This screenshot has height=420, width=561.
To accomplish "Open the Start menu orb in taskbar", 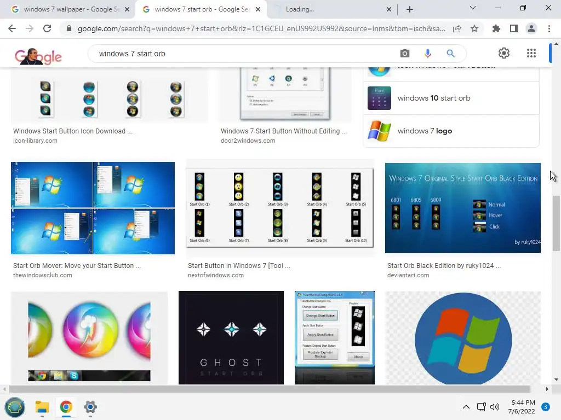I will (x=15, y=407).
